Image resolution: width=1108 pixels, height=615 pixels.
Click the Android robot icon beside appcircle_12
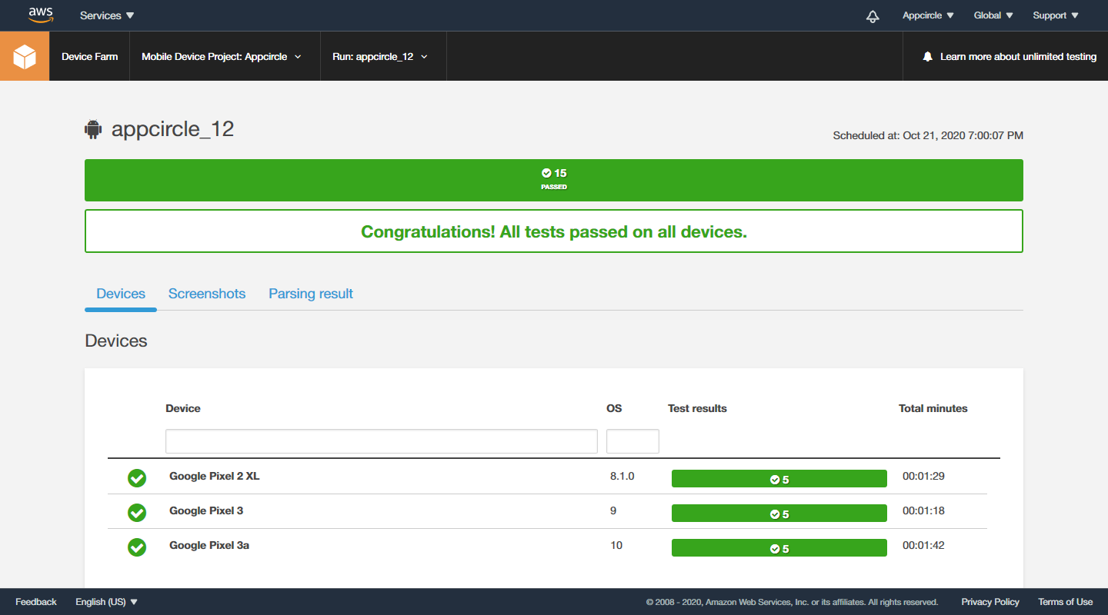pyautogui.click(x=92, y=129)
